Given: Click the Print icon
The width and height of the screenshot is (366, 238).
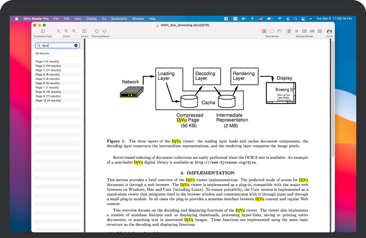Looking at the screenshot, I should pyautogui.click(x=329, y=31).
